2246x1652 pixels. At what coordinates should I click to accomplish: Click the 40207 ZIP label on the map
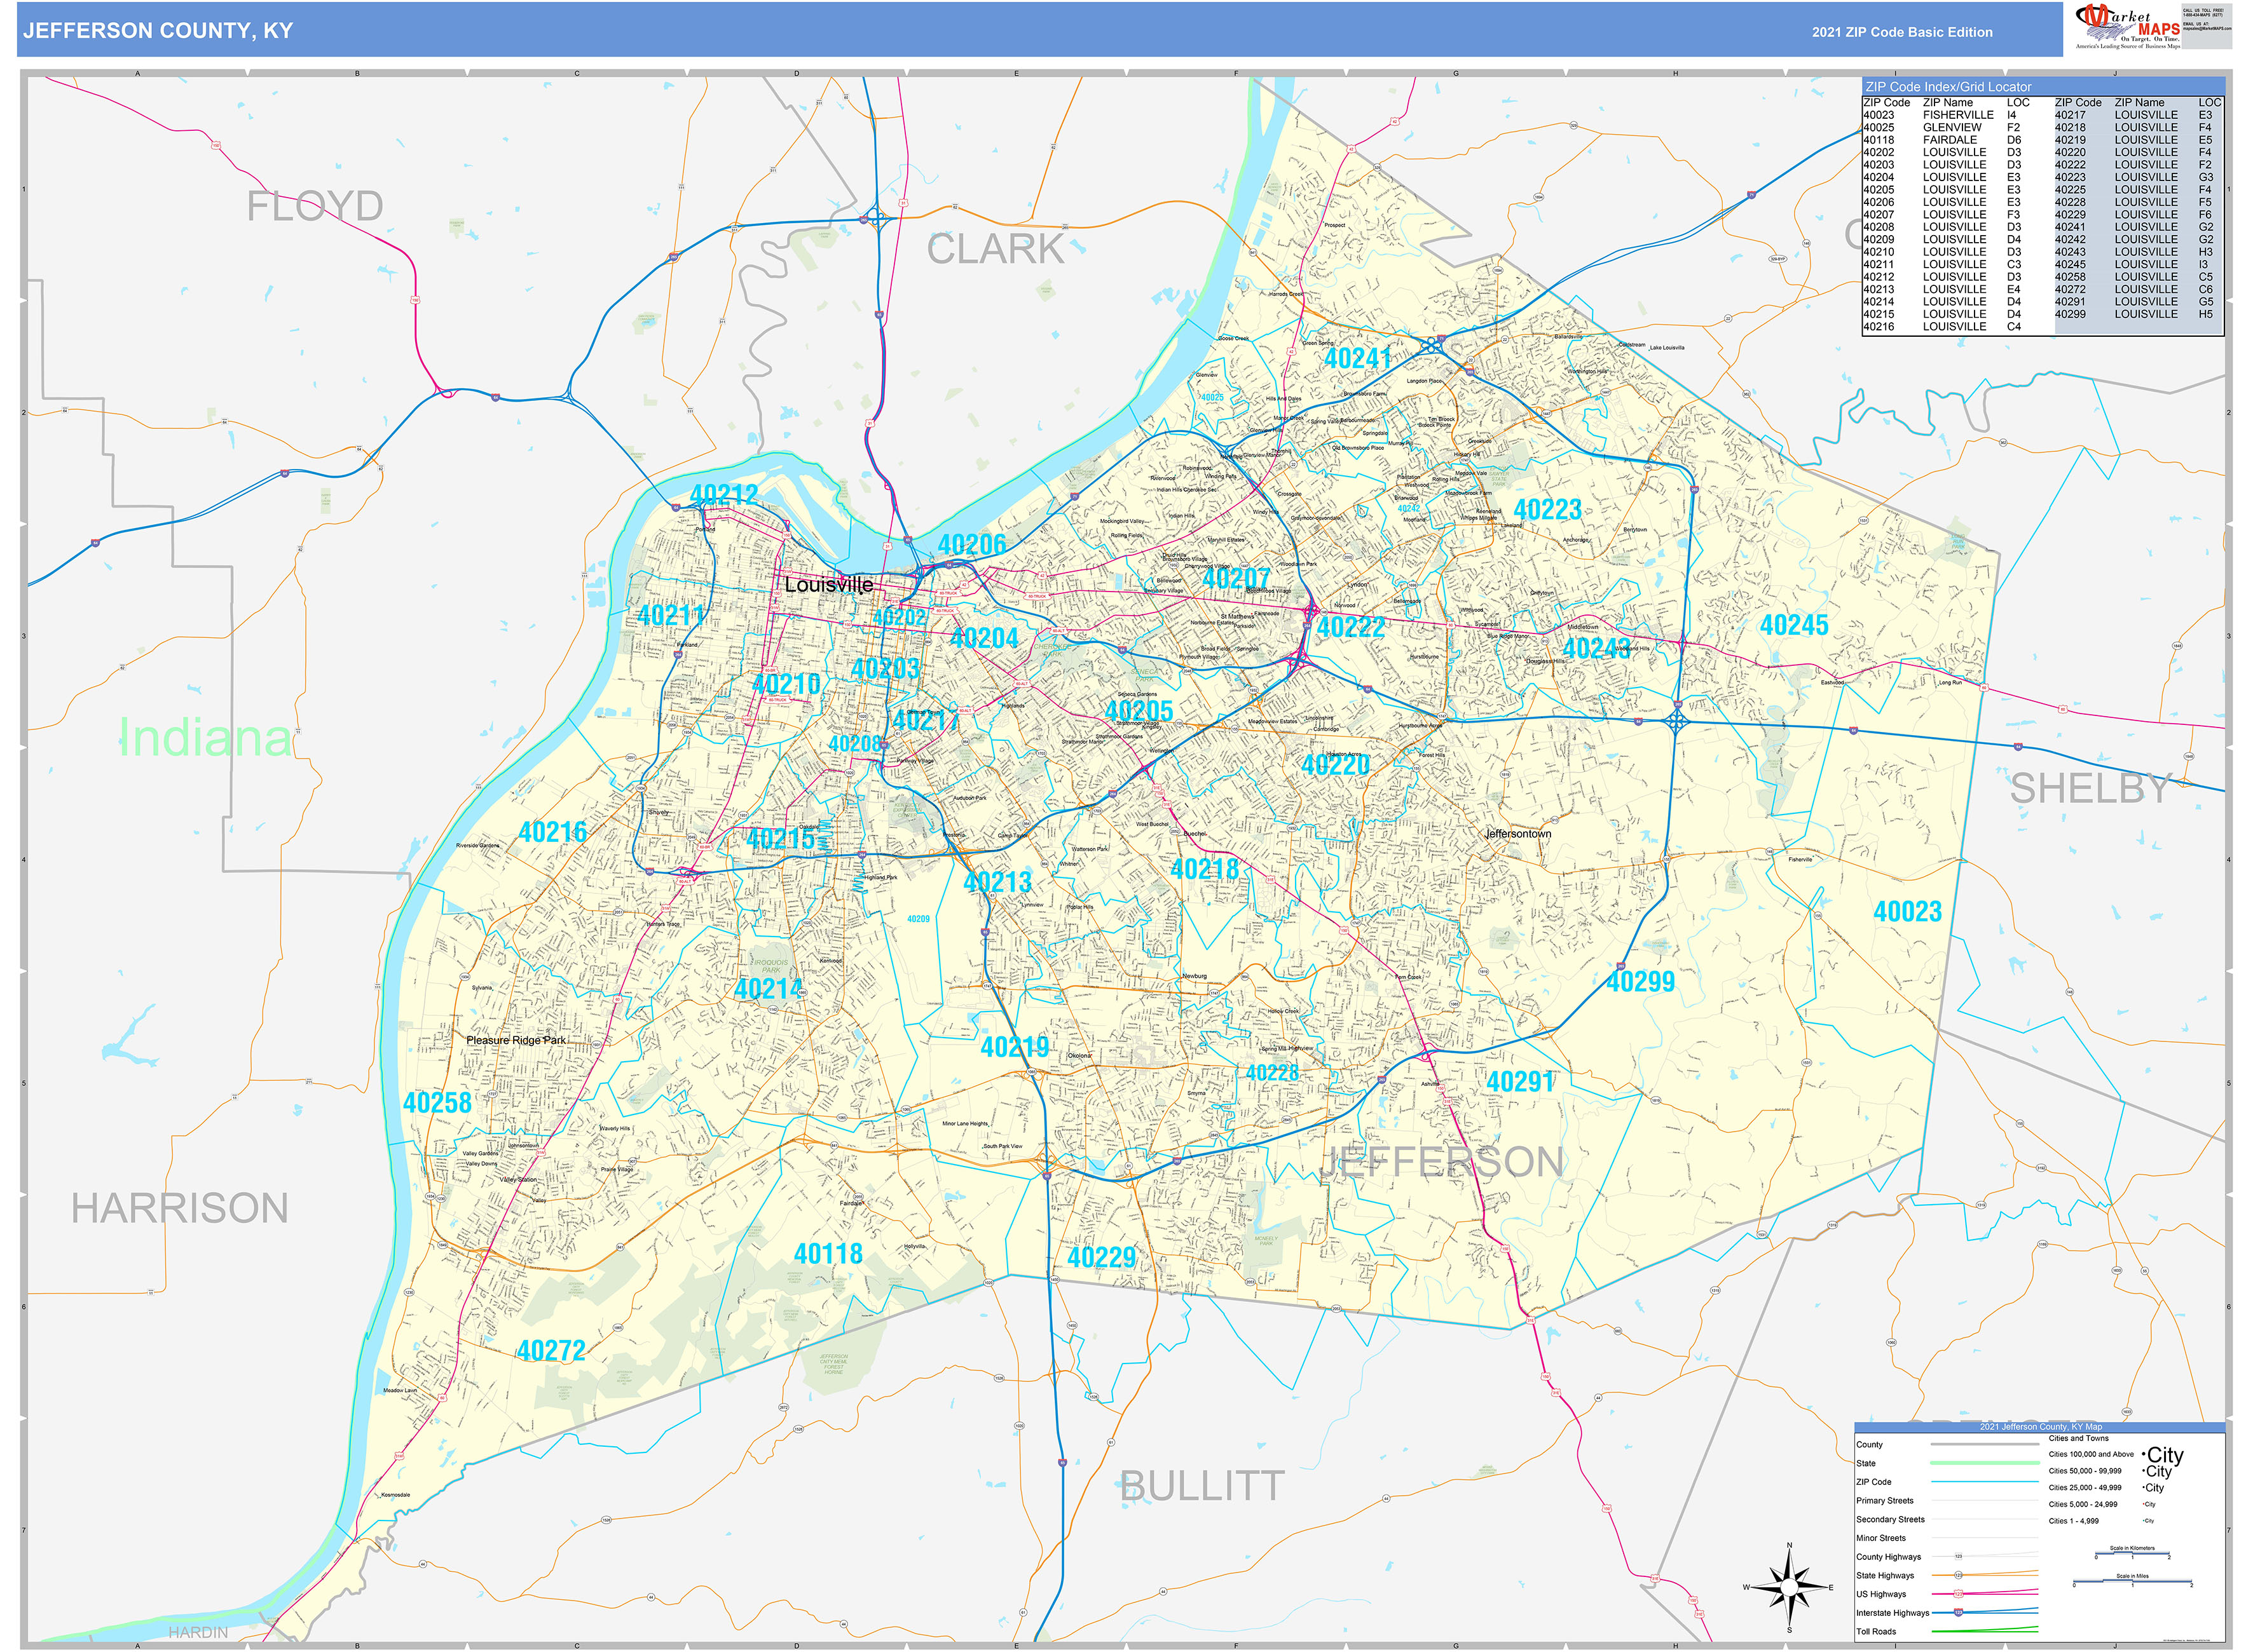tap(1236, 578)
